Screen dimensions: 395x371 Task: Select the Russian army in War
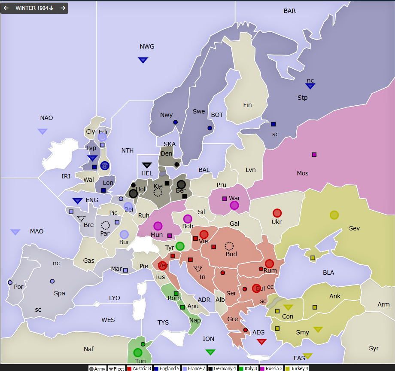[x=234, y=205]
